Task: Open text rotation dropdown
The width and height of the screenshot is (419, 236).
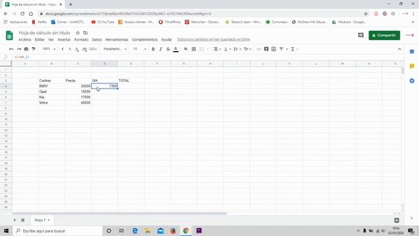Action: [247, 49]
